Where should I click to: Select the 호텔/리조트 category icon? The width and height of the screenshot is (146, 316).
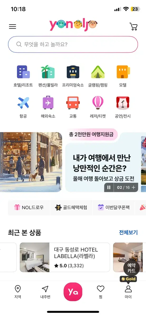coord(23,72)
